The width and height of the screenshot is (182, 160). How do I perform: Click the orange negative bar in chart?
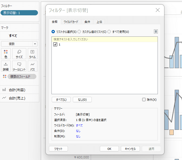point(172,132)
